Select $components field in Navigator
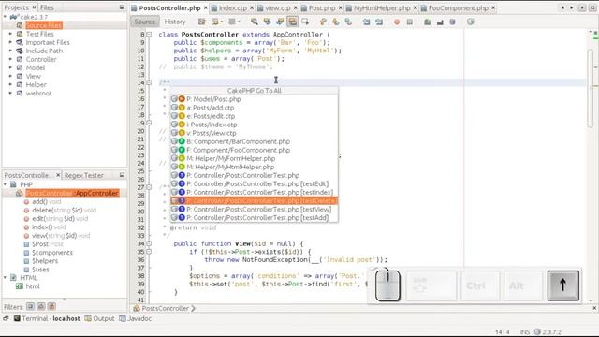Viewport: 599px width, 337px height. point(52,252)
